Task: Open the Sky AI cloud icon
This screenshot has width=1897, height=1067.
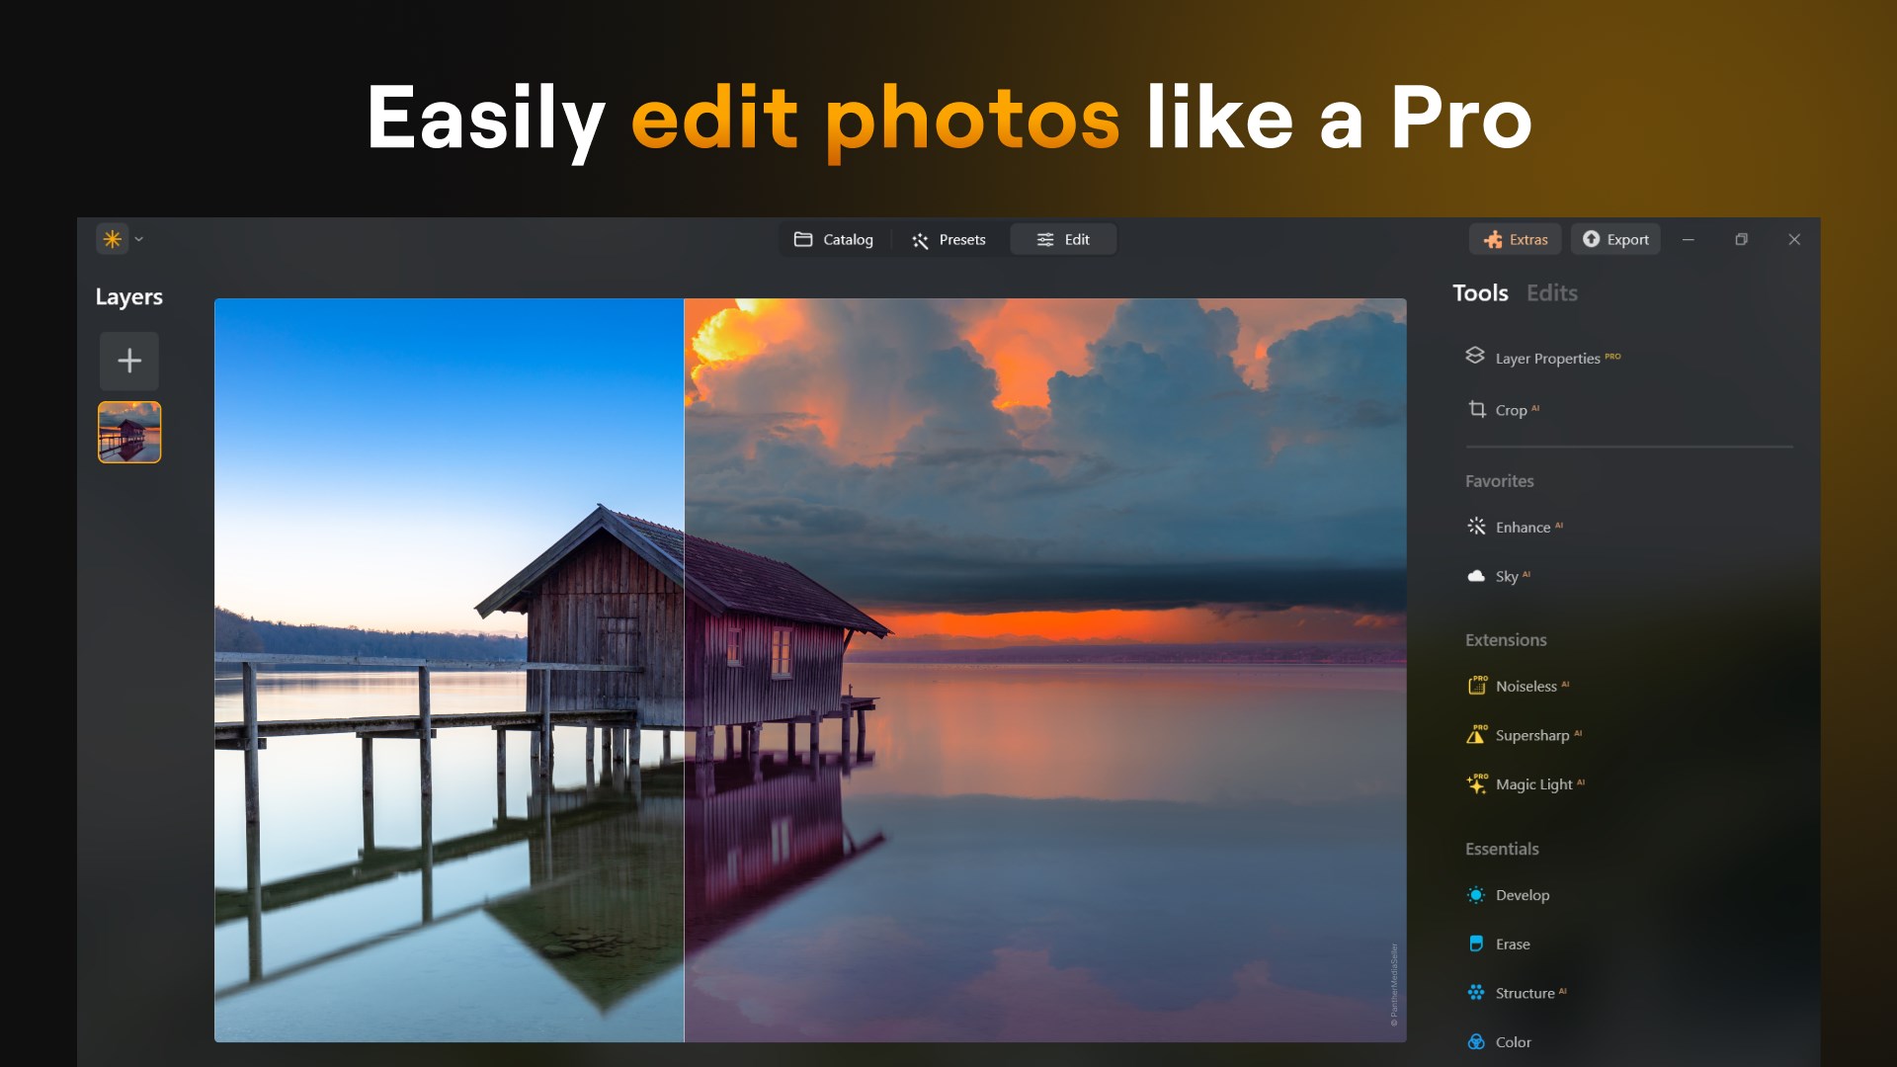Action: 1476,576
